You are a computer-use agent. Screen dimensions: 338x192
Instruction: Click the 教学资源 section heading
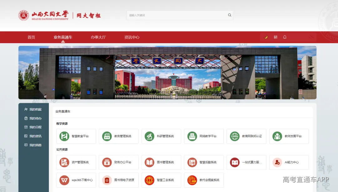[x=62, y=124]
